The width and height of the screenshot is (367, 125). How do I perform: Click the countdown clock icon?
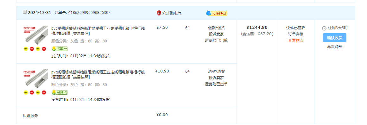(324, 28)
